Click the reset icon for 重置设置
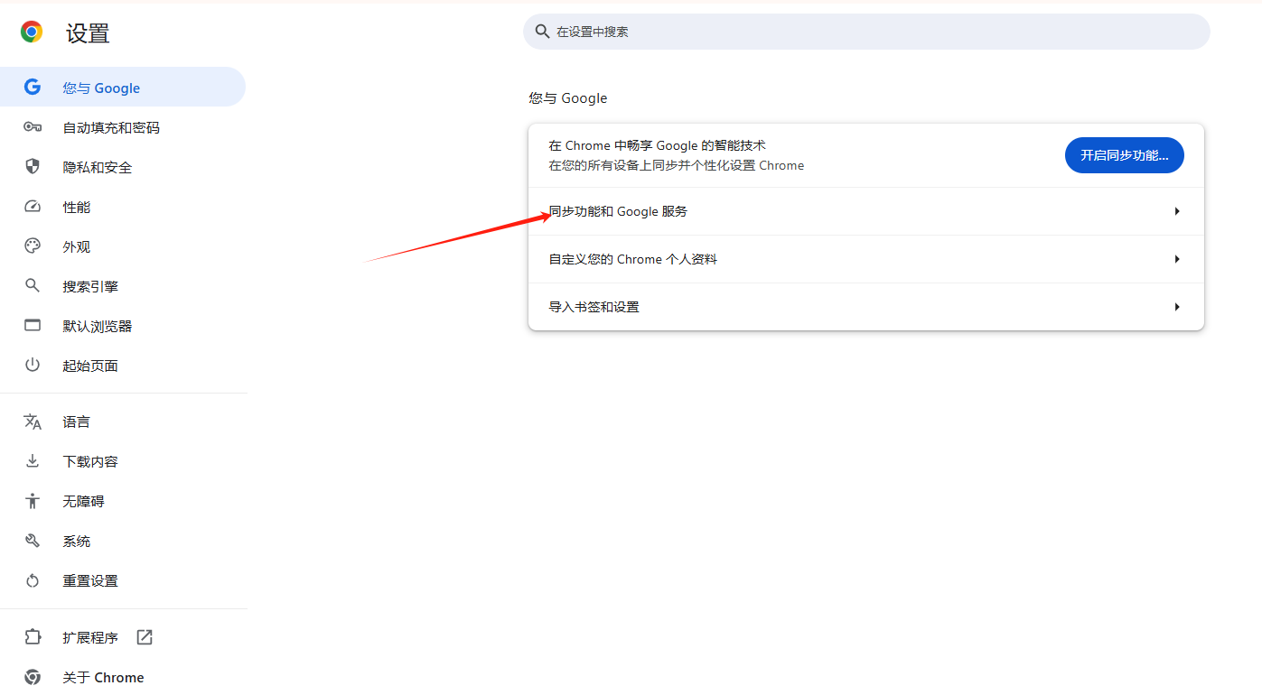This screenshot has width=1262, height=695. pyautogui.click(x=33, y=580)
